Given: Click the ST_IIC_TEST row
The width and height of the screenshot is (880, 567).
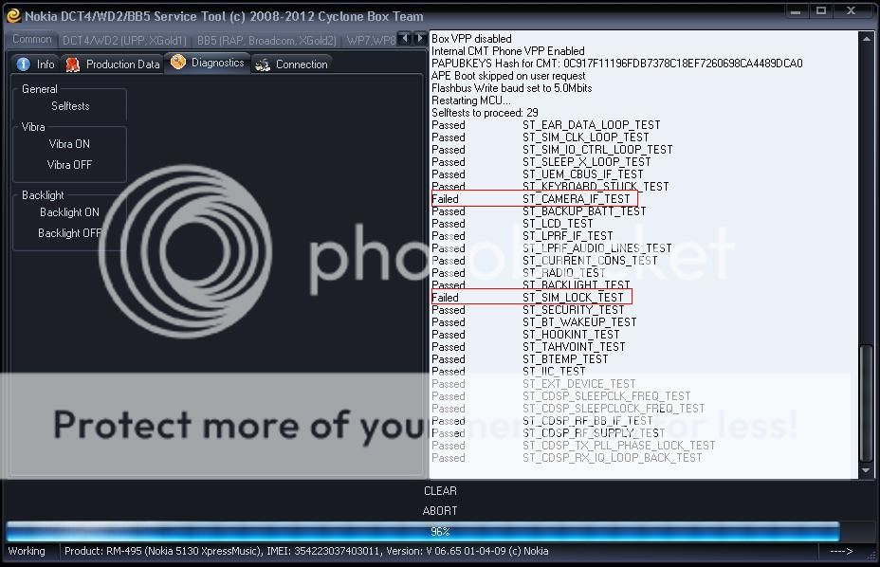Looking at the screenshot, I should click(x=508, y=373).
